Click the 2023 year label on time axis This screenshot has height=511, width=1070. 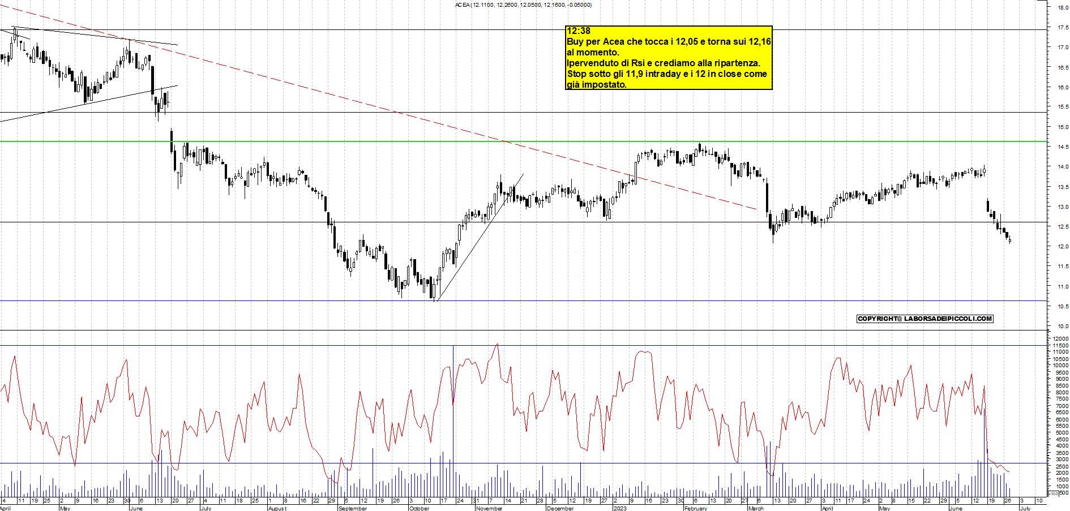(x=620, y=508)
